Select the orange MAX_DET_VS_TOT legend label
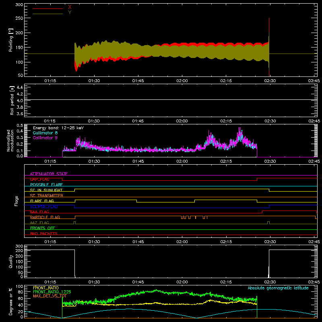This screenshot has height=322, width=322. [50, 296]
